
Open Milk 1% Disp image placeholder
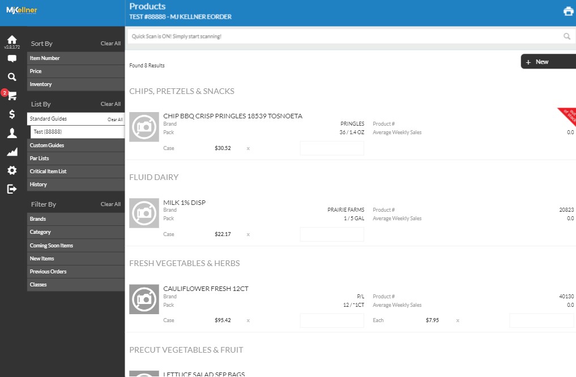pyautogui.click(x=144, y=213)
